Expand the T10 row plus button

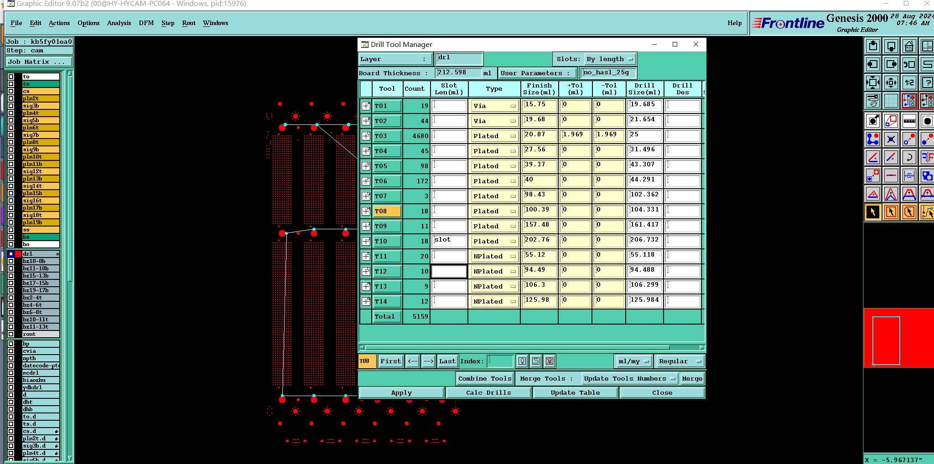[x=366, y=241]
